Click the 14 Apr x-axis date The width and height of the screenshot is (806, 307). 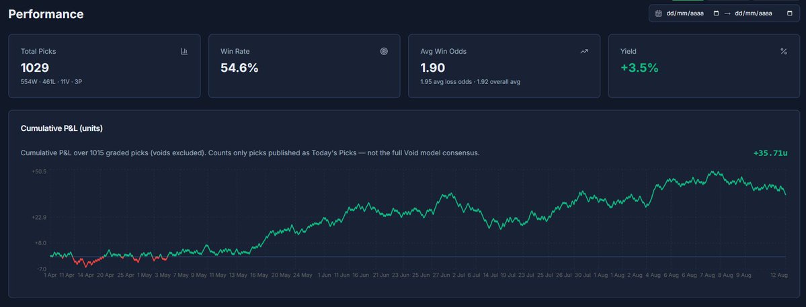tap(86, 275)
